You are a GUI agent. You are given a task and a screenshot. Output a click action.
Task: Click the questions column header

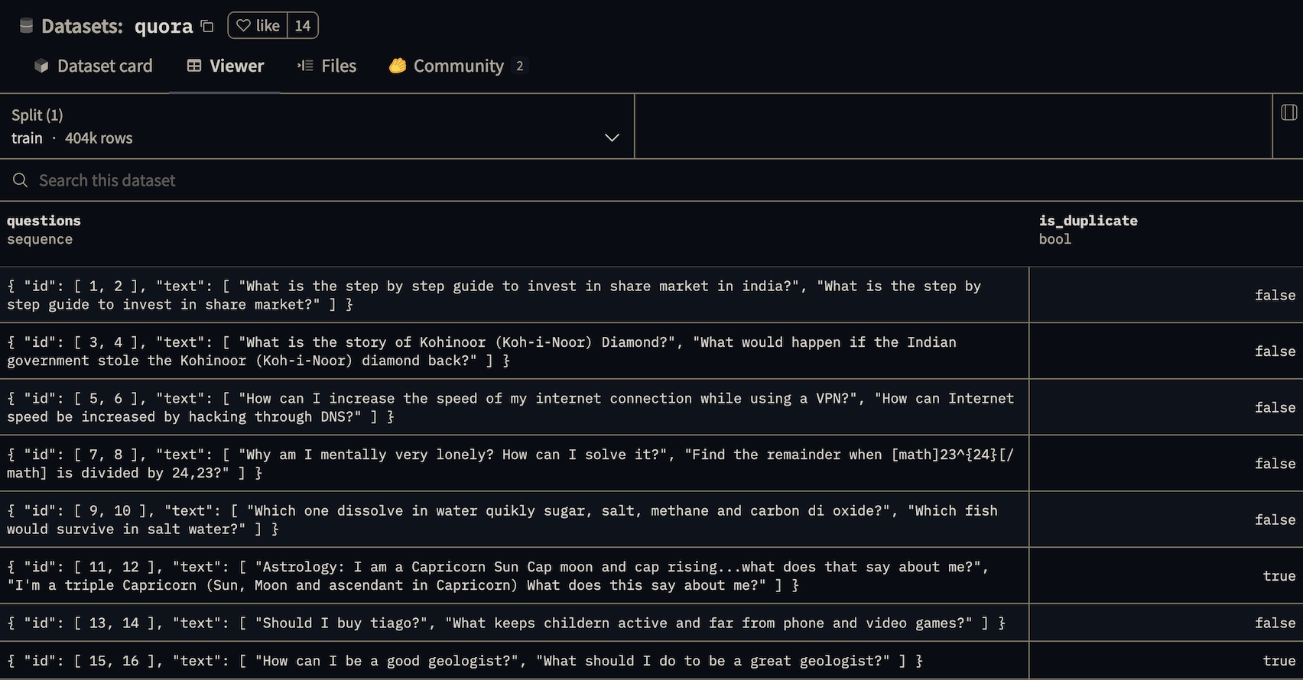tap(44, 221)
